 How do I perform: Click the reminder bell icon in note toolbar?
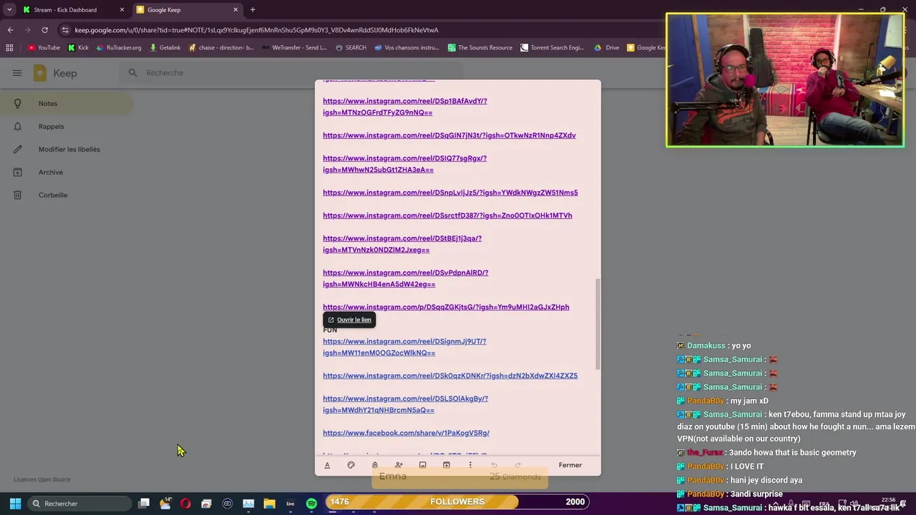point(374,465)
